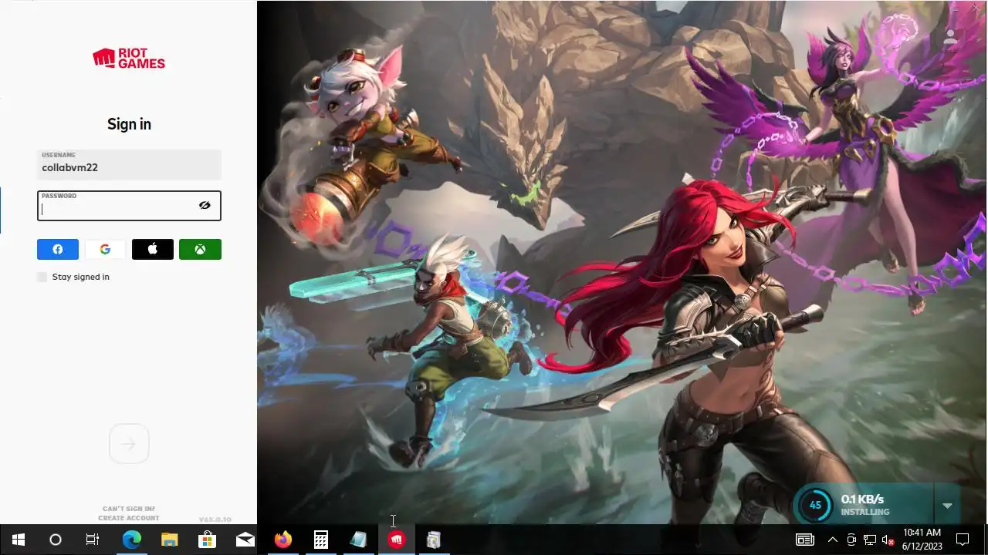The height and width of the screenshot is (555, 988).
Task: Expand the install status dropdown arrow
Action: tap(947, 506)
